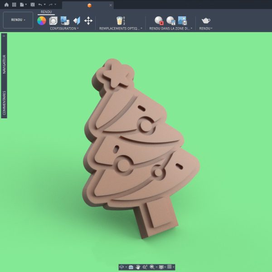The image size is (272, 272).
Task: Click the teapot Render icon
Action: (x=206, y=21)
